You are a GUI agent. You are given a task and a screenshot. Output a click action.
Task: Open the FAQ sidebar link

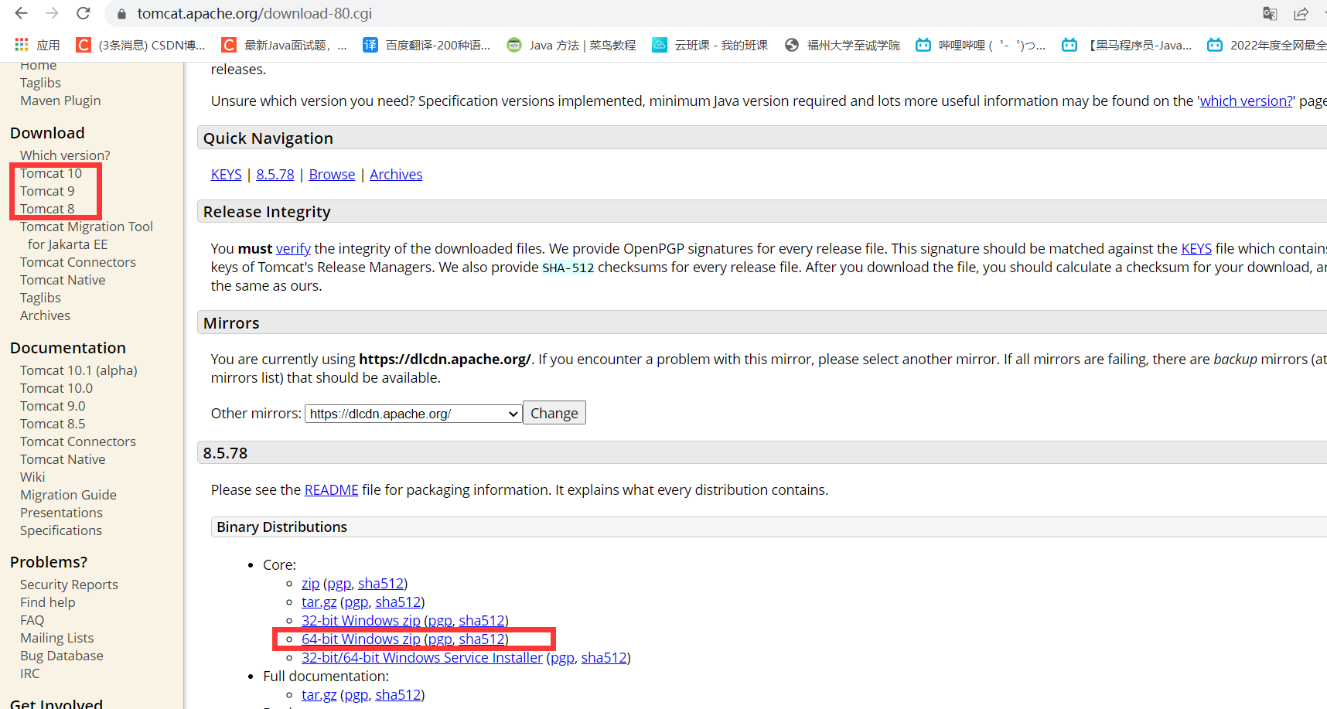(32, 620)
